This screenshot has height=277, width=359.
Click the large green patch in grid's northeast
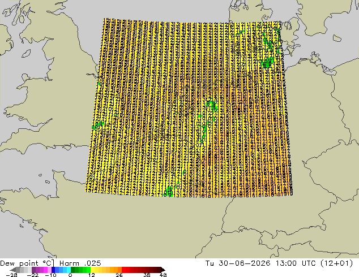(x=267, y=62)
